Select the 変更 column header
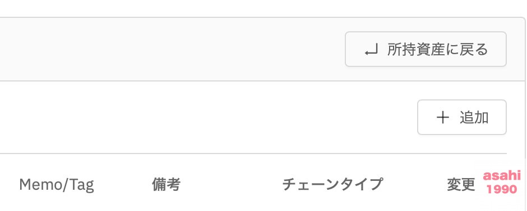527x211 pixels. point(461,184)
